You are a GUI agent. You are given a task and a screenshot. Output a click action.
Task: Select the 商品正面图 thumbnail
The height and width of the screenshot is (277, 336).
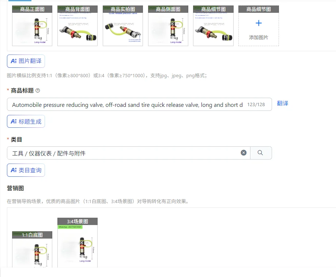(32, 26)
